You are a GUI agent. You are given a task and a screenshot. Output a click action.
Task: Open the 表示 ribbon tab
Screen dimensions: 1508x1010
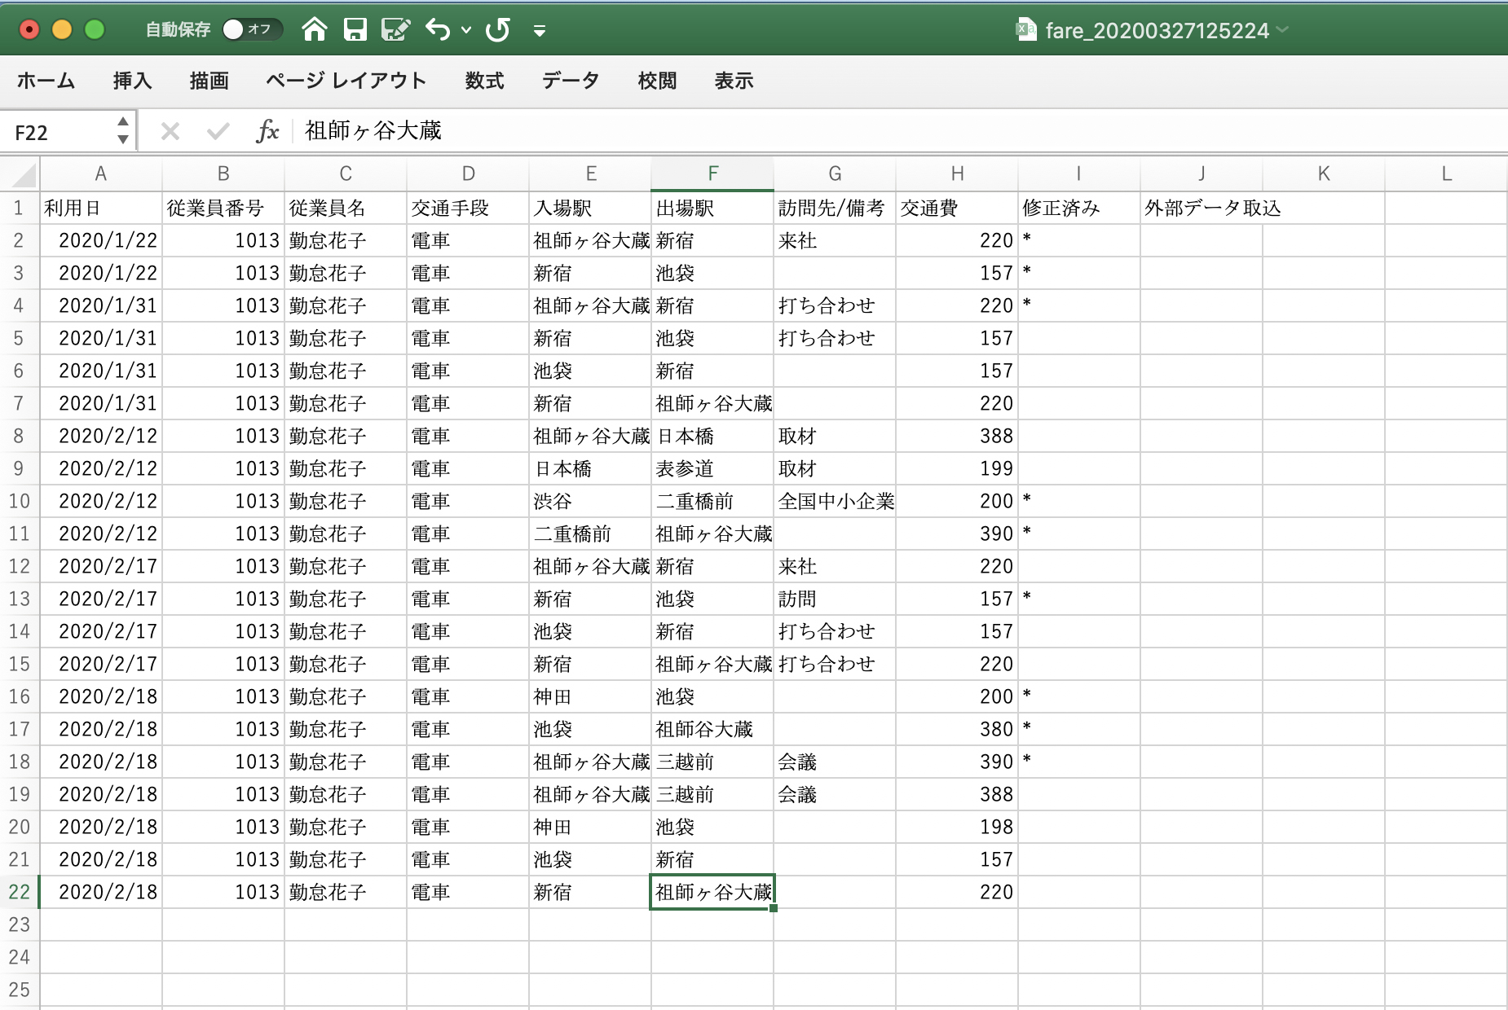[734, 81]
